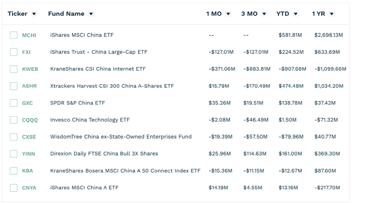Image resolution: width=370 pixels, height=203 pixels.
Task: Open Invesco China Technology ETF name
Action: click(90, 120)
